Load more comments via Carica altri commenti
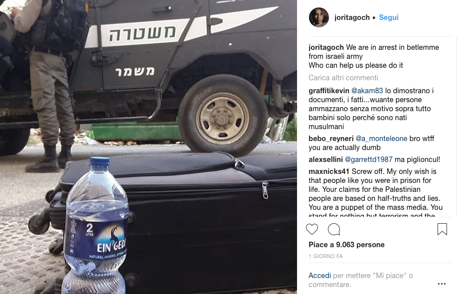This screenshot has width=457, height=294. (343, 78)
